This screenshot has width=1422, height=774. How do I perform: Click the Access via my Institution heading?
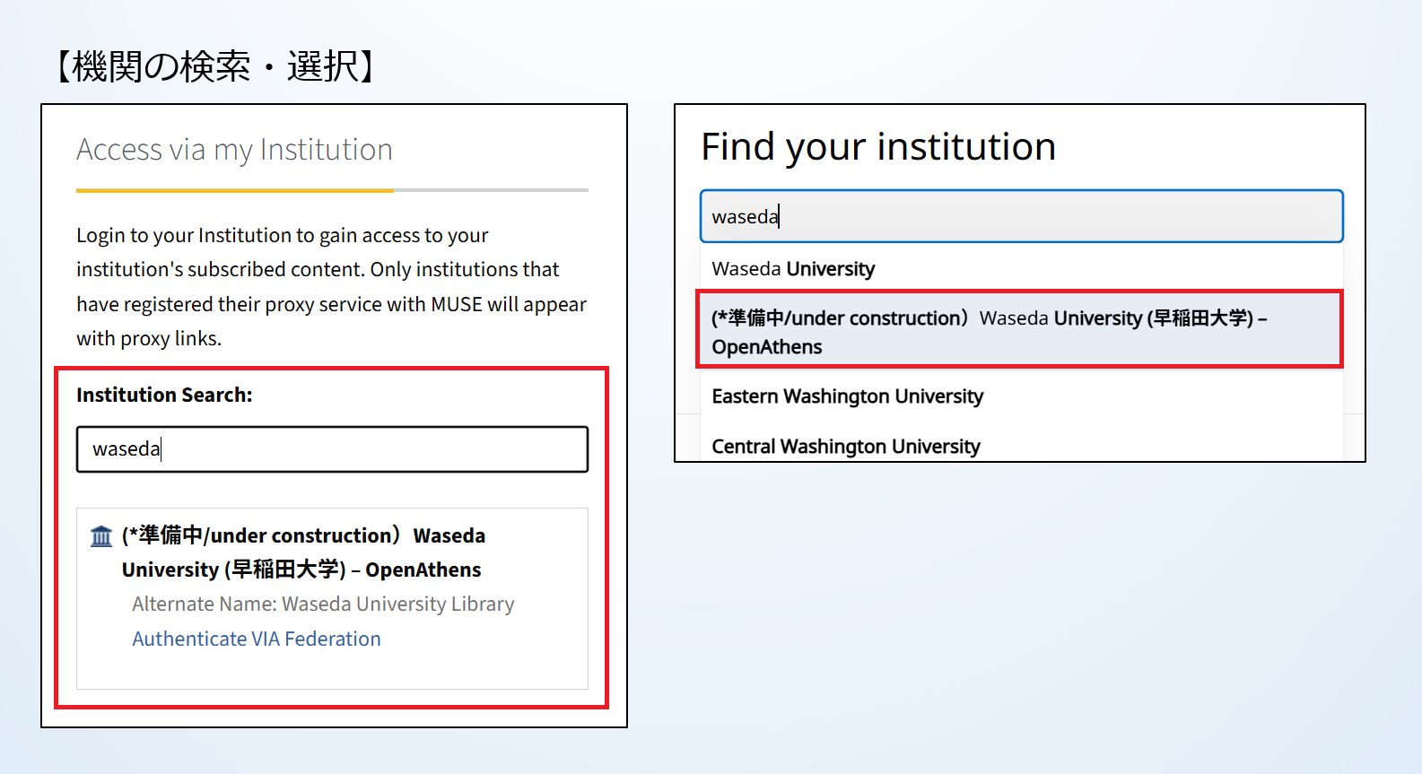pyautogui.click(x=234, y=150)
